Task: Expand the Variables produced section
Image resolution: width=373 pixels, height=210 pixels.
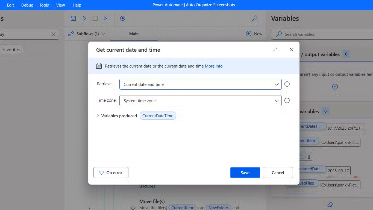Action: (98, 116)
